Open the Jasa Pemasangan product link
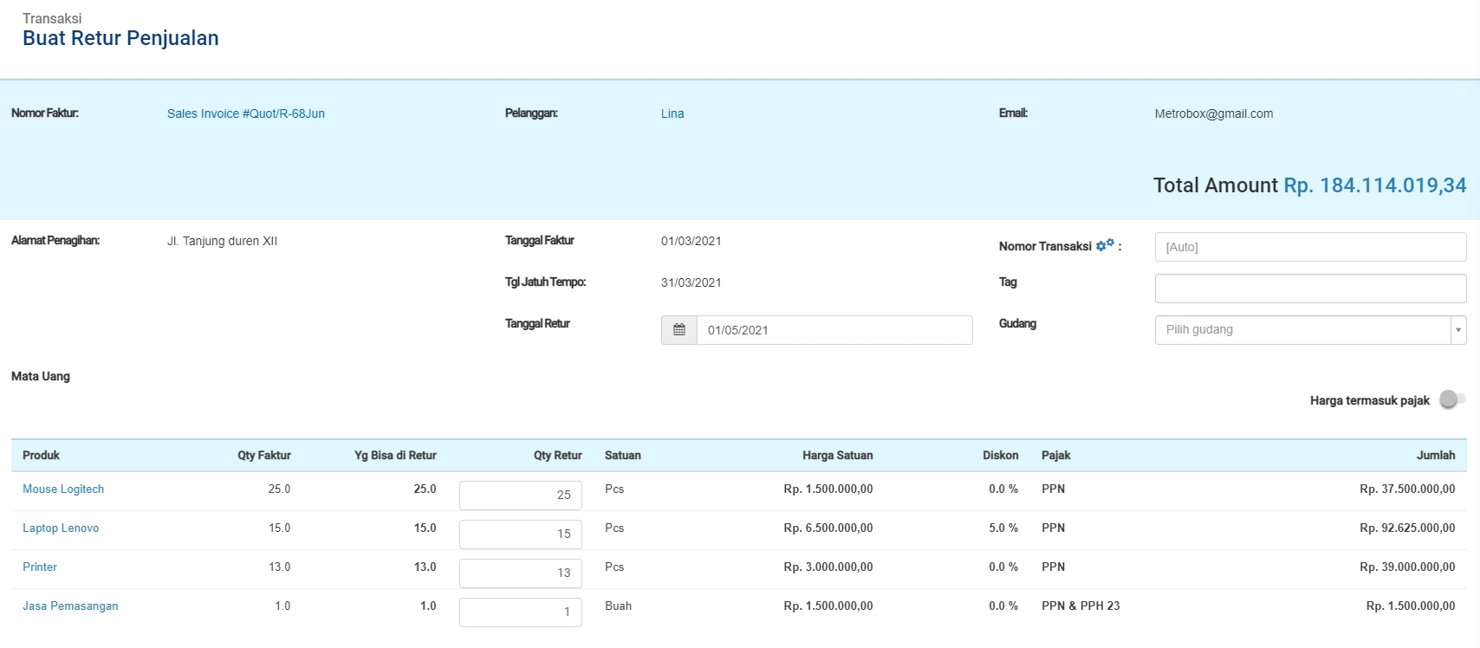The height and width of the screenshot is (648, 1480). [70, 606]
